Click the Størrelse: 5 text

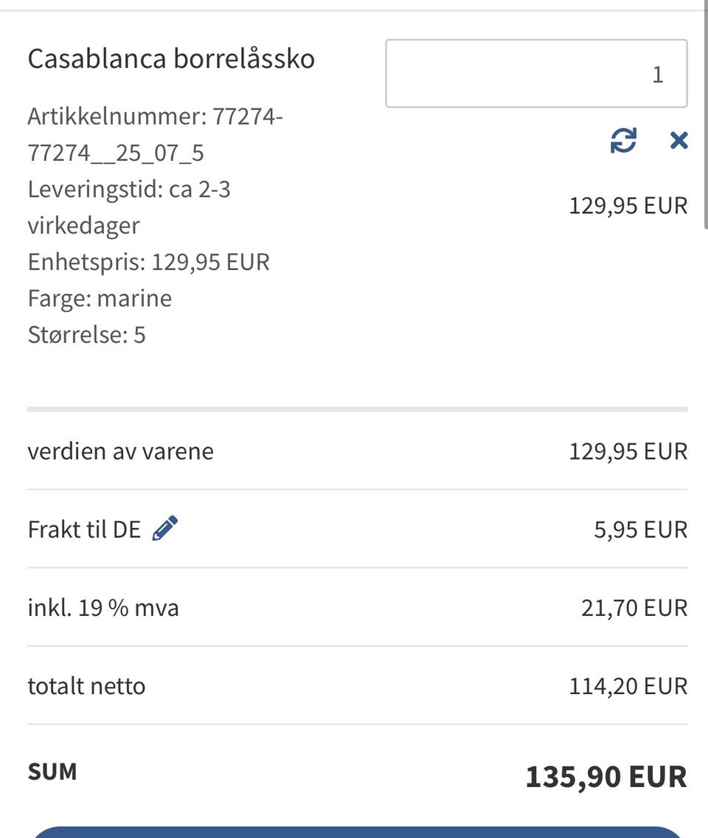[x=86, y=335]
